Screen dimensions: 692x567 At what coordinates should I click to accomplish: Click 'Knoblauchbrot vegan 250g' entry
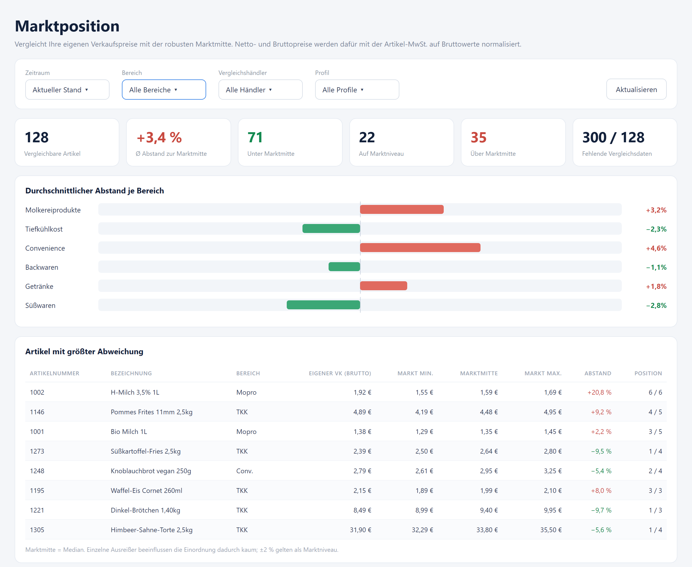coord(151,471)
